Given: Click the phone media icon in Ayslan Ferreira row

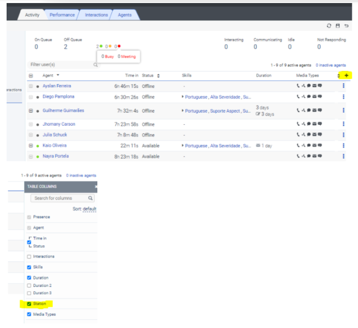Looking at the screenshot, I should tap(298, 86).
